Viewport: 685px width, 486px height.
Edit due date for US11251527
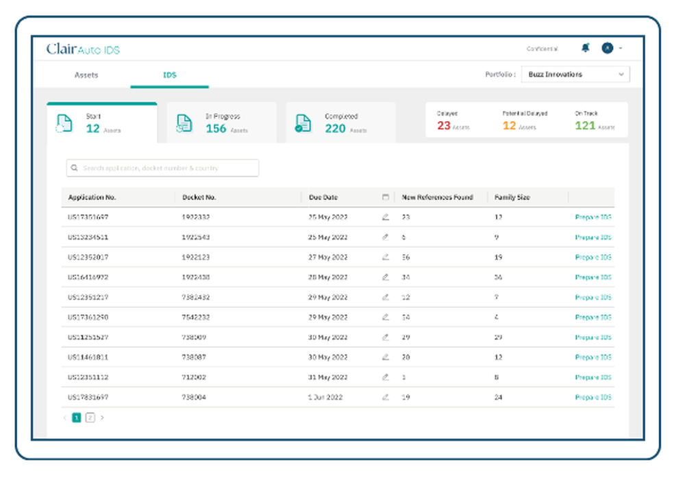[x=385, y=337]
